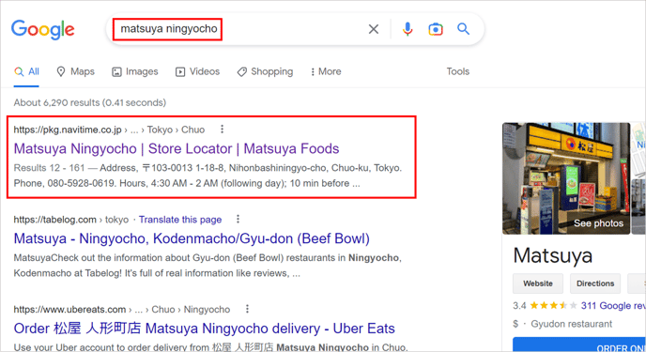Click the Website button for Matsuya
646x352 pixels.
[x=538, y=283]
